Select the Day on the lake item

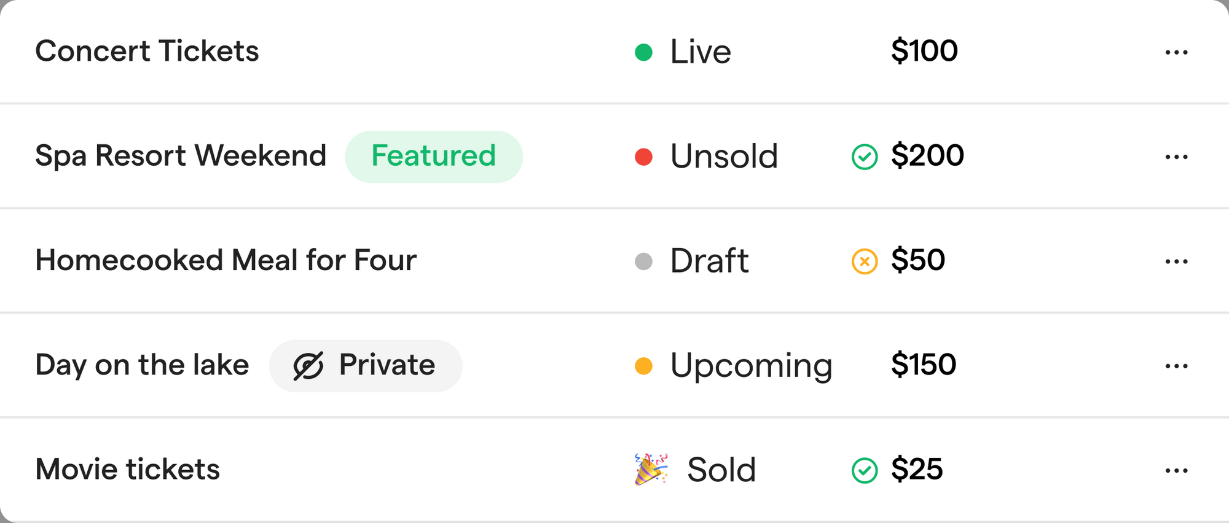point(142,365)
